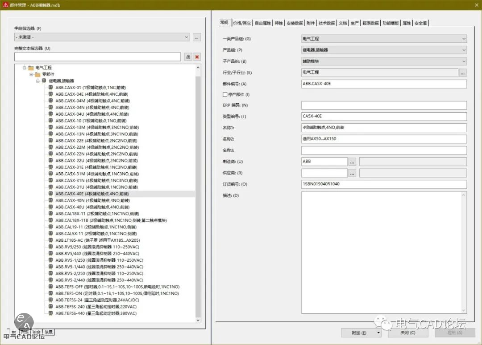Click the application icon in title bar
This screenshot has height=345, width=482.
pos(5,5)
